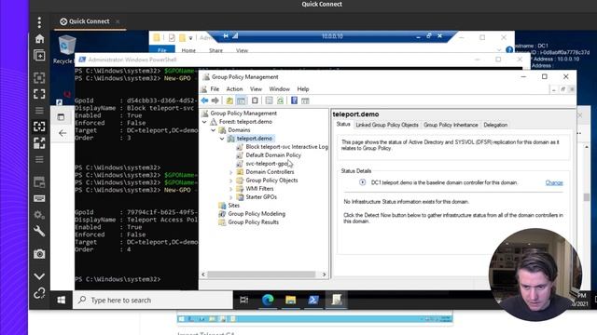The height and width of the screenshot is (335, 597).
Task: Open the File menu in Group Policy Management
Action: [x=215, y=89]
